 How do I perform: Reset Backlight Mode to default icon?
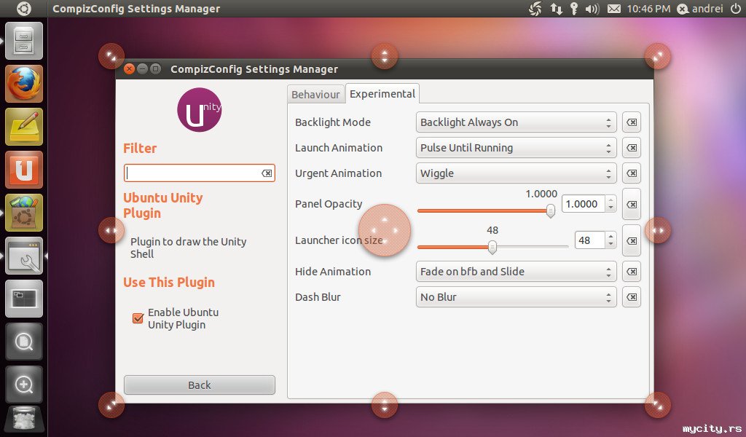pyautogui.click(x=632, y=122)
